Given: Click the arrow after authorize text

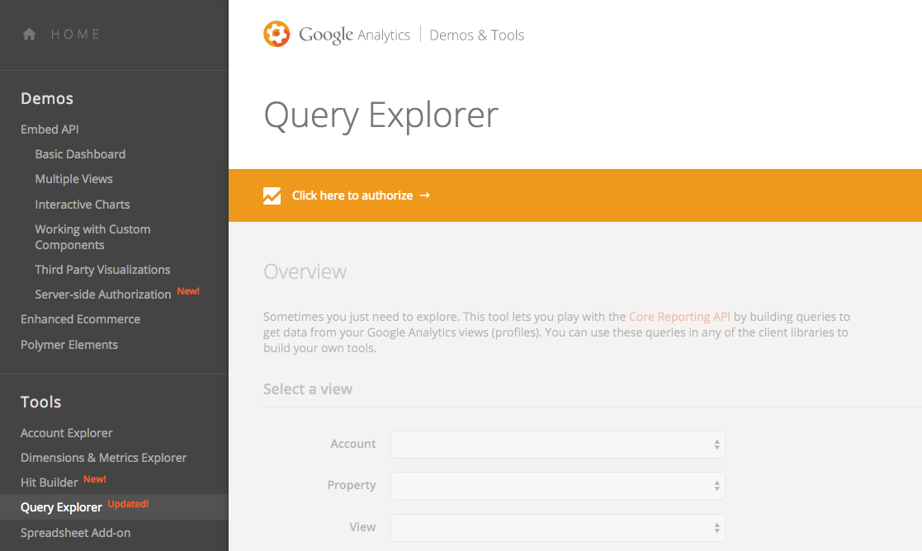Looking at the screenshot, I should tap(425, 195).
